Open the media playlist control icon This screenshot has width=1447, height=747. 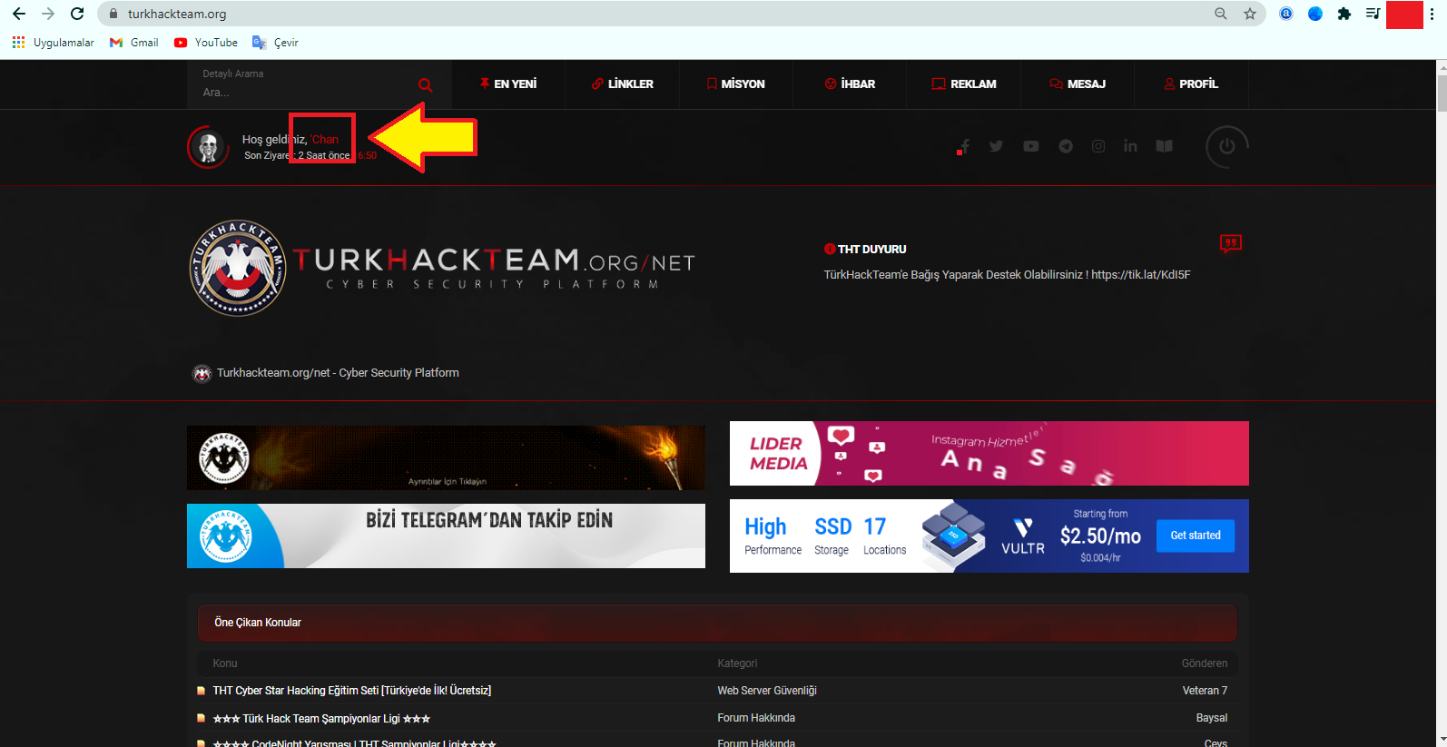(x=1373, y=14)
